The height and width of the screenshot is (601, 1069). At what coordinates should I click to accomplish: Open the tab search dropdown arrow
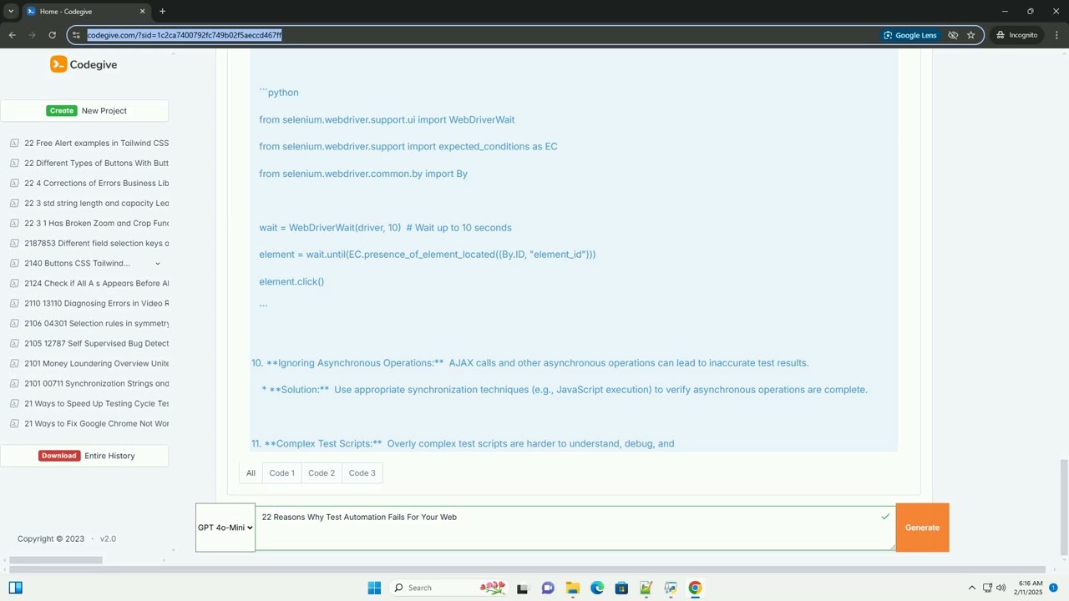[x=11, y=11]
